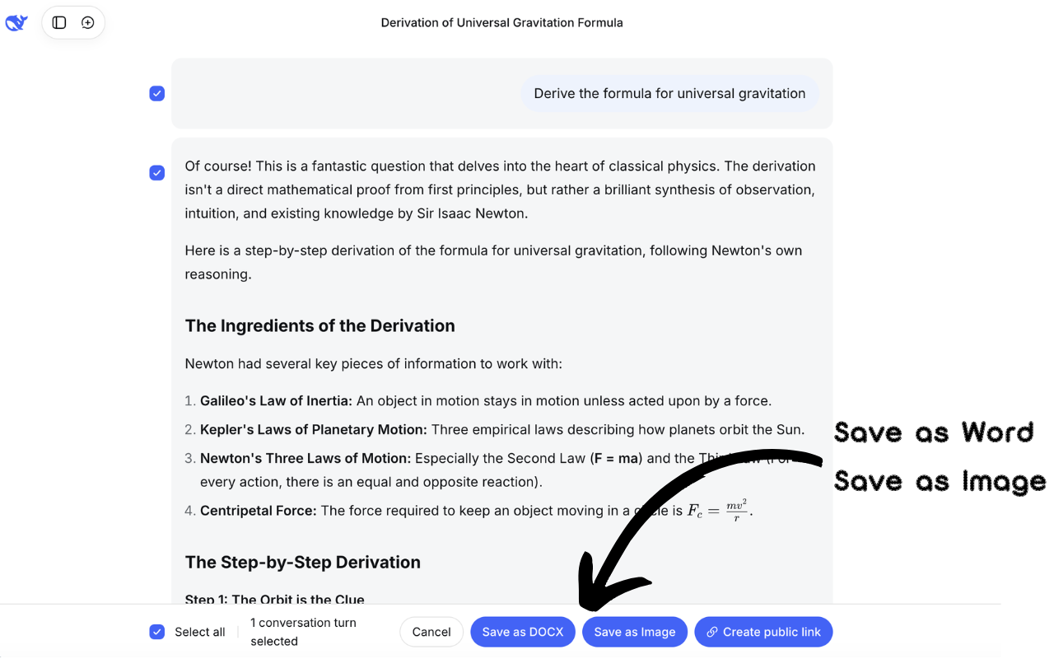This screenshot has height=659, width=1054.
Task: Open a new chat with the plus icon
Action: point(87,22)
